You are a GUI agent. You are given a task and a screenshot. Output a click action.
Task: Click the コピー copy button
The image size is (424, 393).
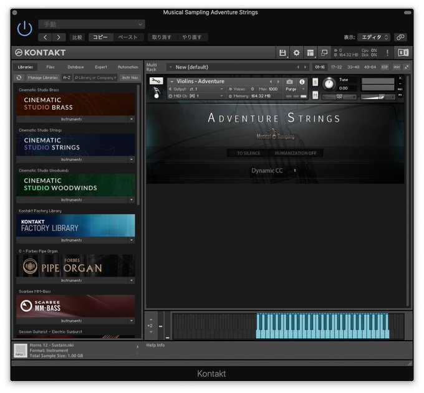(x=100, y=37)
